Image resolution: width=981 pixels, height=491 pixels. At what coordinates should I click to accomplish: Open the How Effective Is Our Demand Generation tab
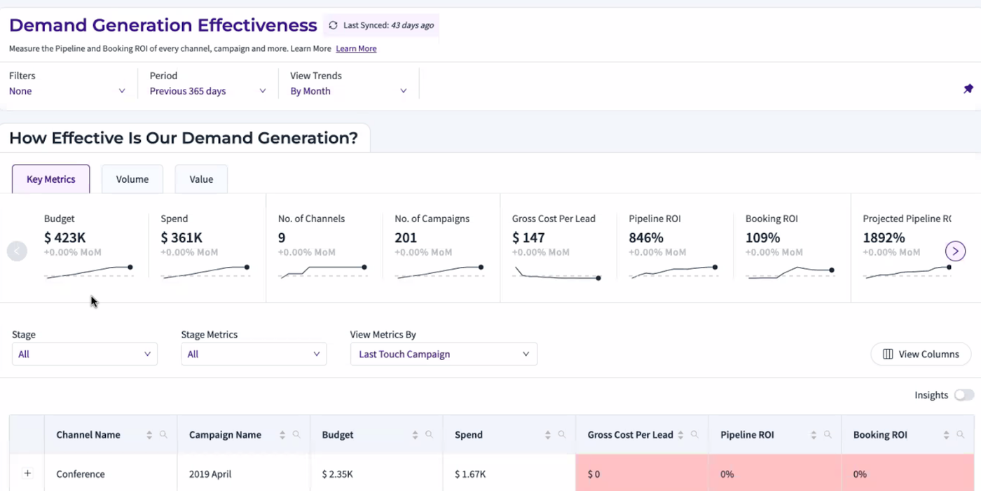pos(184,138)
